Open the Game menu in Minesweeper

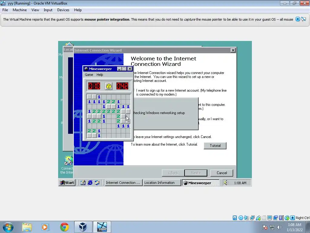pos(89,75)
